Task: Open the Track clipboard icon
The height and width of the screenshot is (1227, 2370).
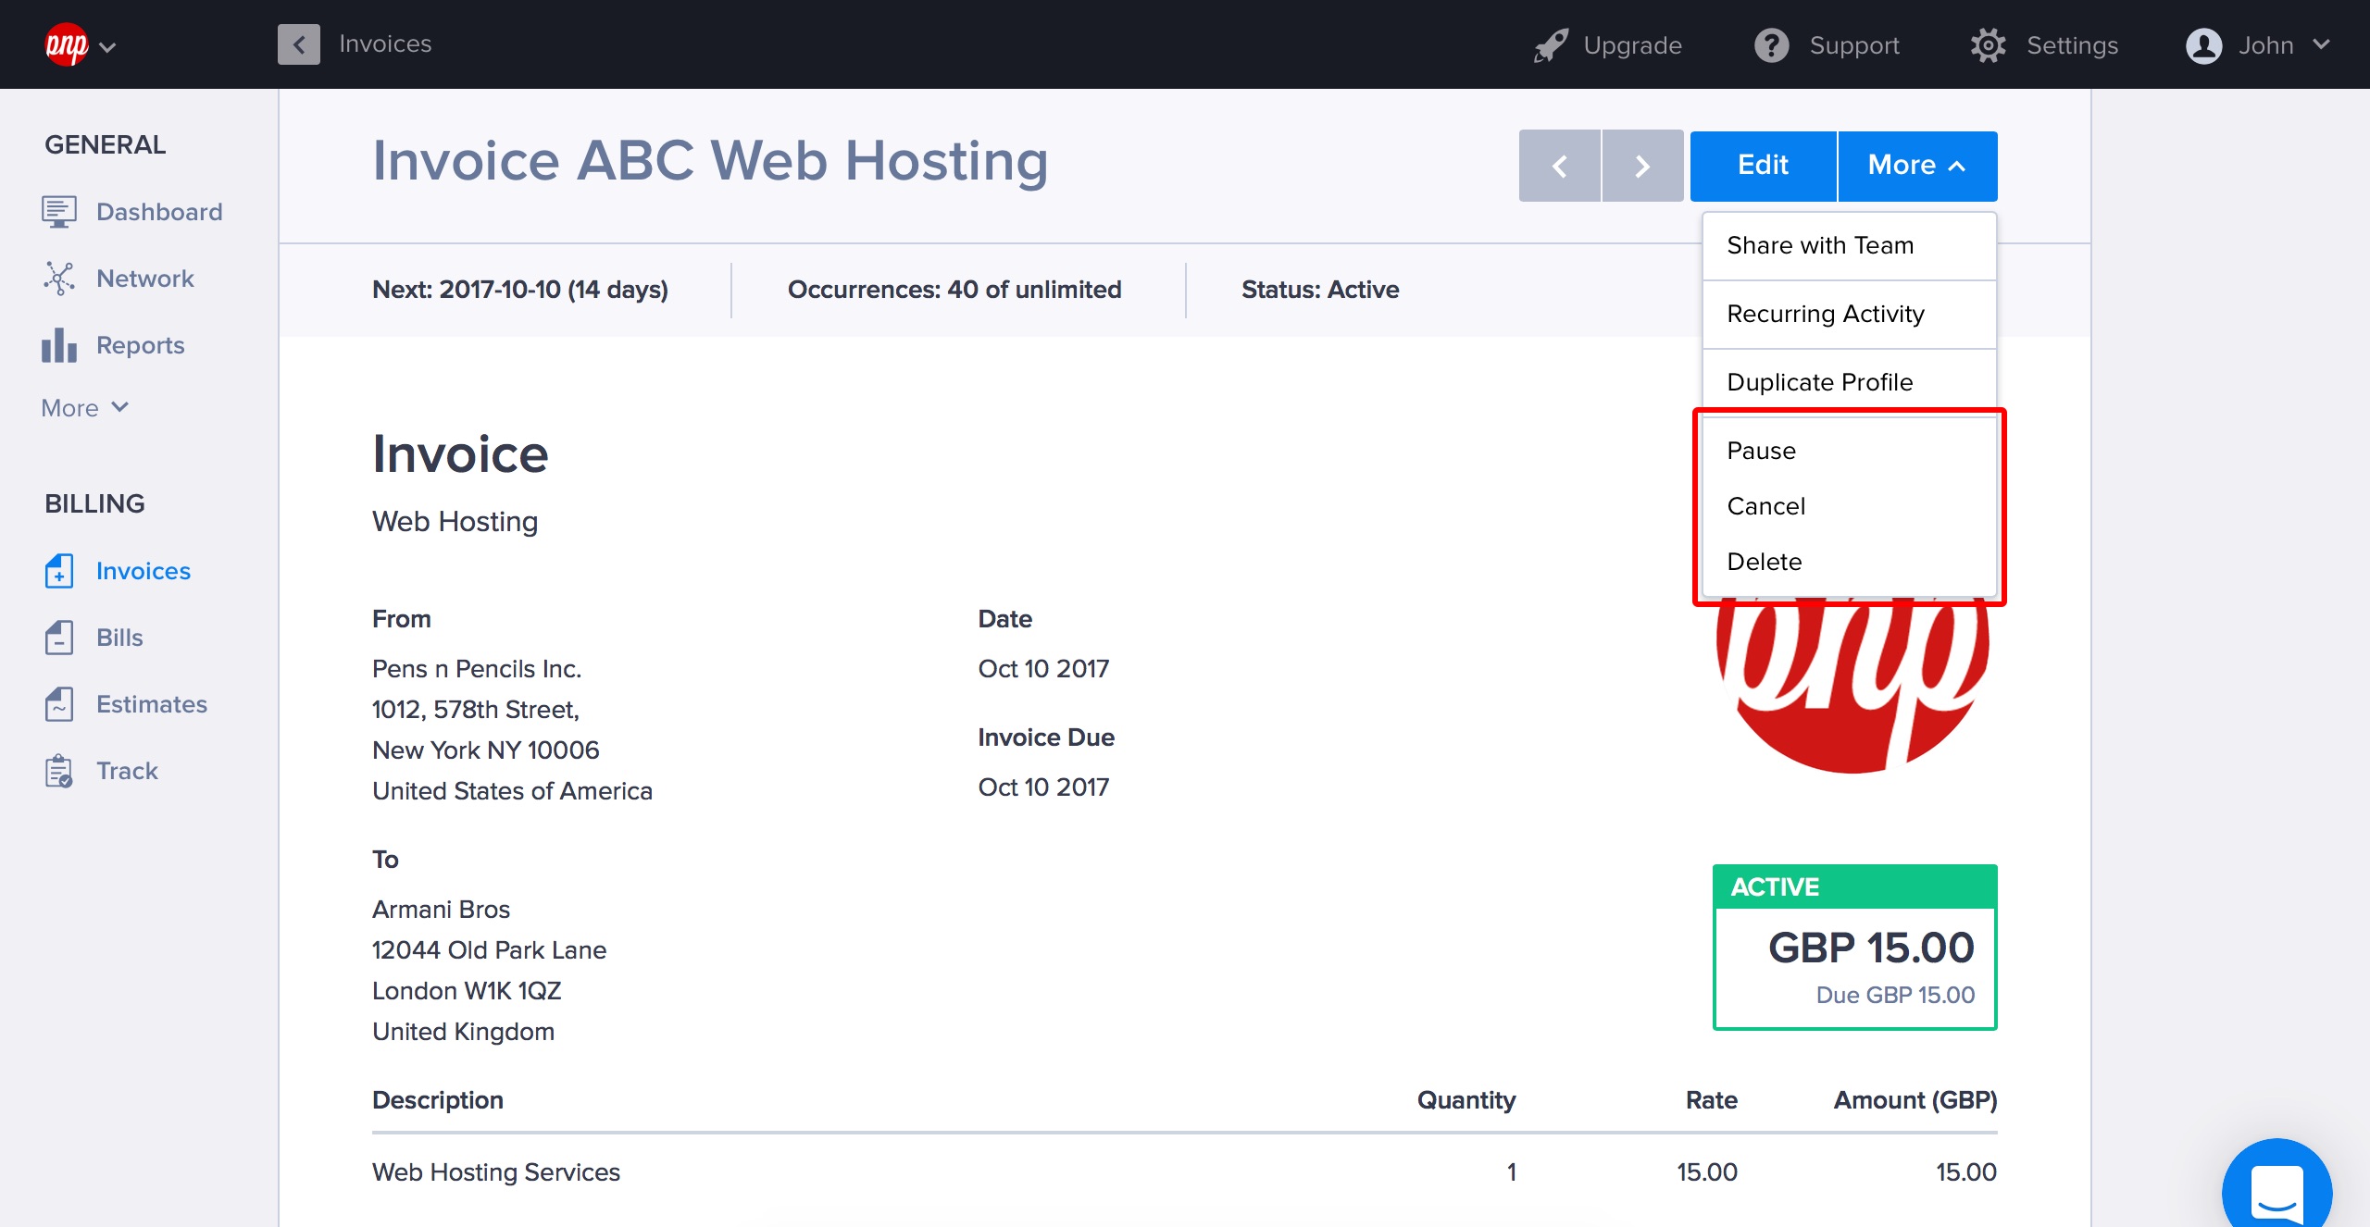Action: [58, 771]
